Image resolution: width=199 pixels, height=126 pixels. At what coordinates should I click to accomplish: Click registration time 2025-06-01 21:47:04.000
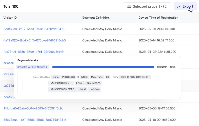(x=157, y=29)
